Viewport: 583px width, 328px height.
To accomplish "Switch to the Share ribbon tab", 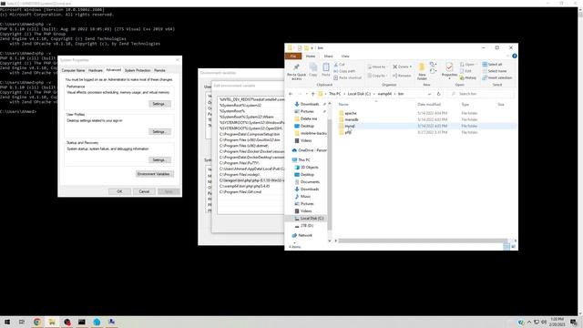I will [328, 56].
